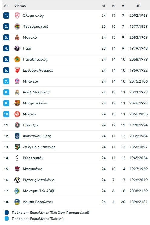
Task: Open the Ερυθρός Αστέρας team page
Action: tap(38, 70)
